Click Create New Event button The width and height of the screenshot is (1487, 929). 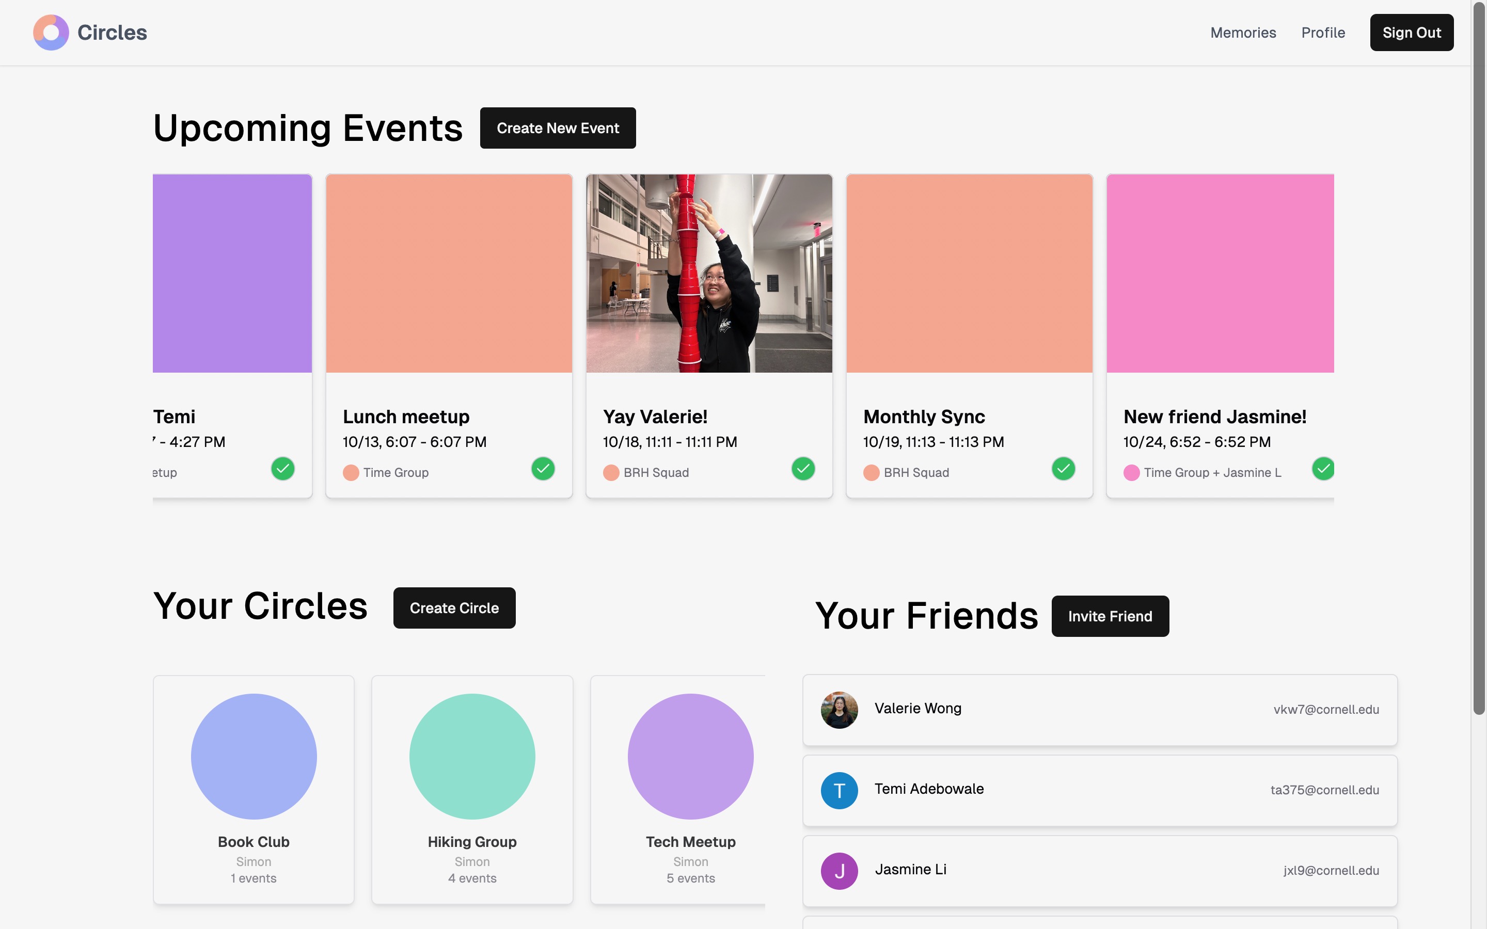coord(557,128)
